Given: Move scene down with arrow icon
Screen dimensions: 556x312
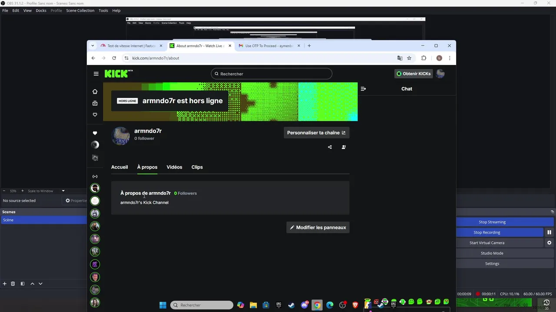Looking at the screenshot, I should click(x=40, y=283).
